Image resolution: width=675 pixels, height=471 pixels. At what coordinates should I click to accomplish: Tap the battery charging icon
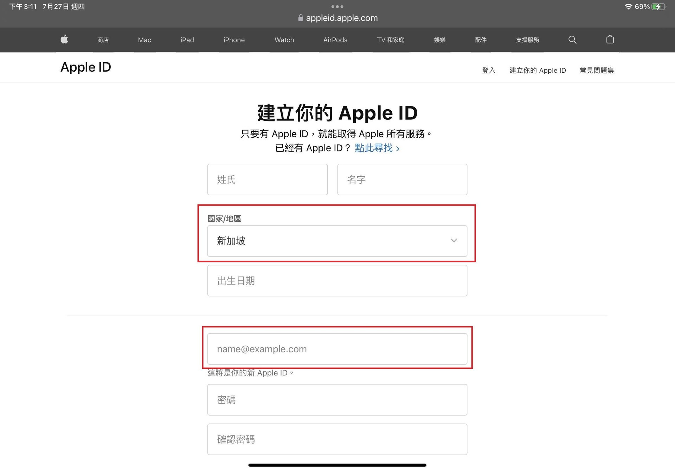tap(658, 7)
